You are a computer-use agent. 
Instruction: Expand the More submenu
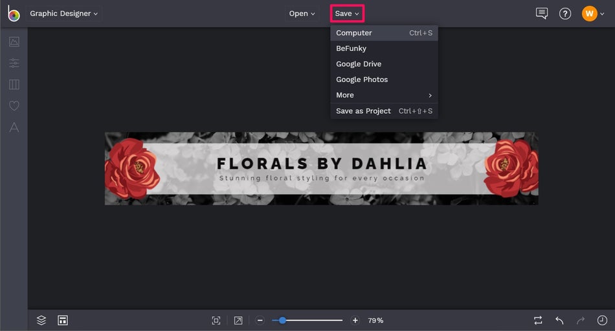click(x=384, y=95)
